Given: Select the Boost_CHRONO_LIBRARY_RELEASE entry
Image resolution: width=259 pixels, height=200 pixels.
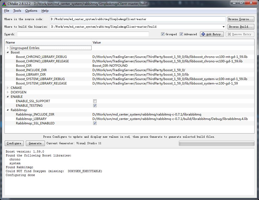Looking at the screenshot, I should [x=42, y=61].
